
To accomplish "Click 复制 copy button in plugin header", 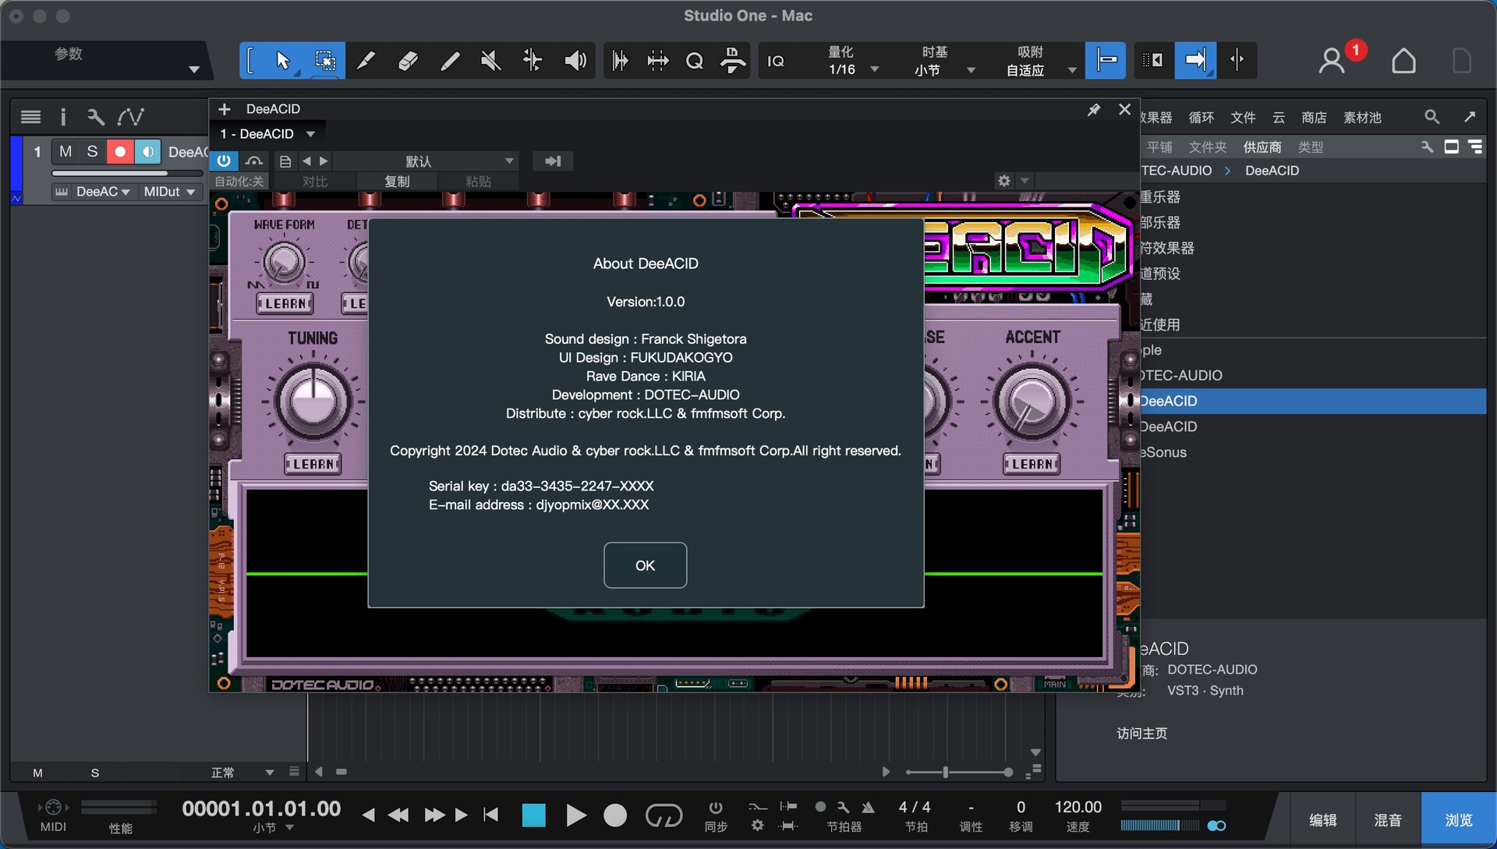I will tap(397, 182).
